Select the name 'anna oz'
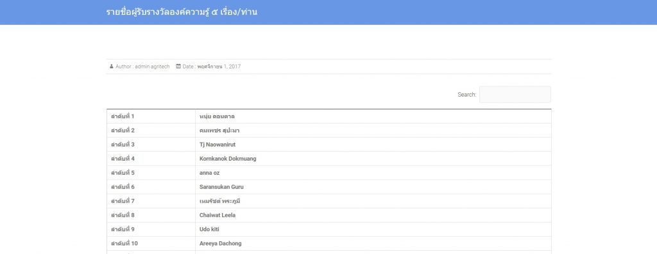The image size is (657, 254). point(210,173)
